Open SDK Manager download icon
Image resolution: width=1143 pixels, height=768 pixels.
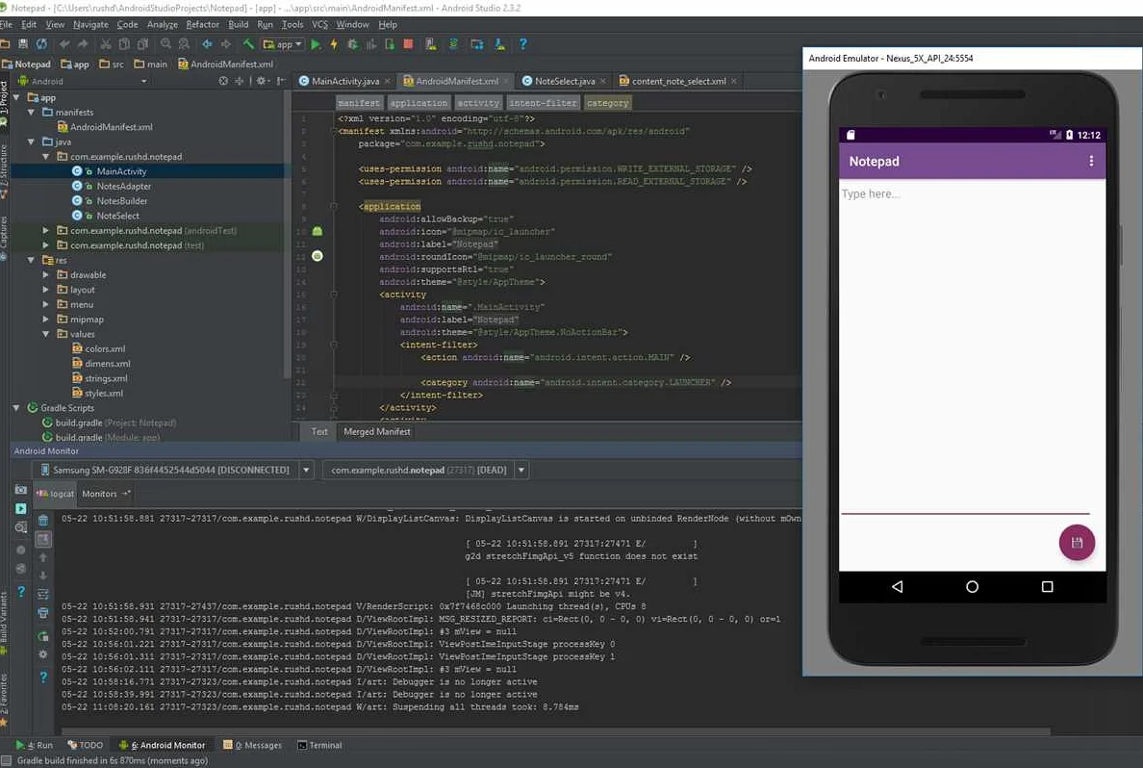(500, 44)
